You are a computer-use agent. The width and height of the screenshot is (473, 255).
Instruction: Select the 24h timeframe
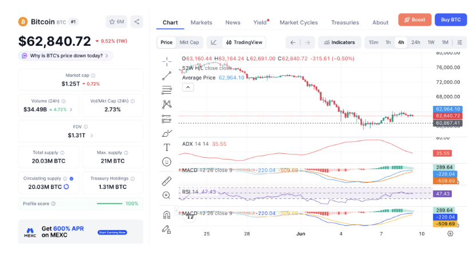tap(416, 42)
